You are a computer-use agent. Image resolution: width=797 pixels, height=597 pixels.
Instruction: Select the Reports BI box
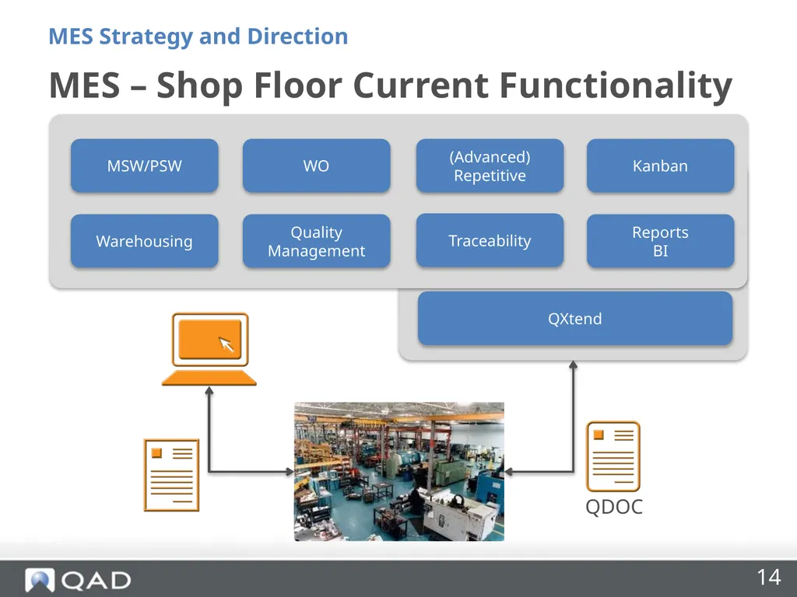tap(660, 241)
